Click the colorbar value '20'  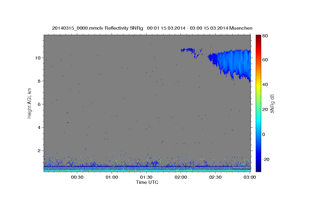coord(265,109)
